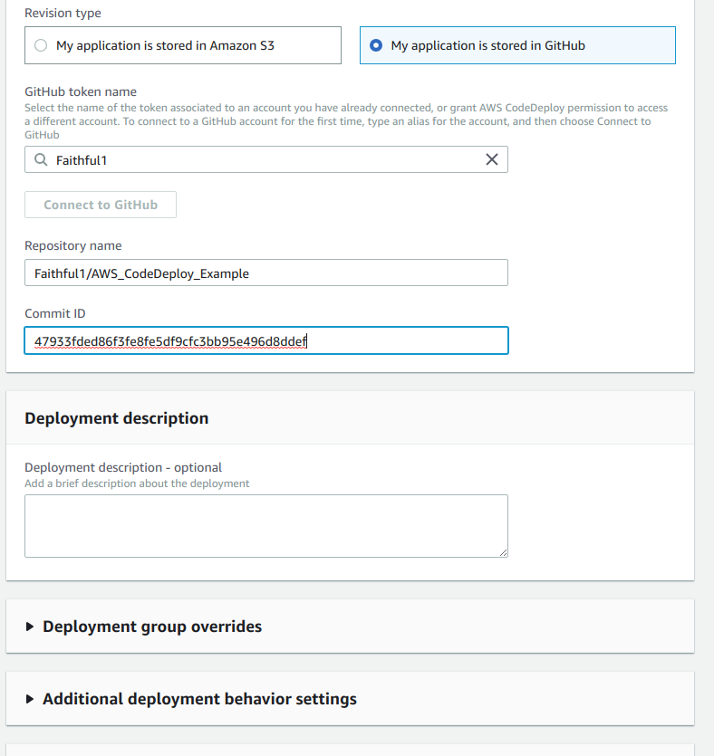Open the Deployment group overrides section title
Viewport: 714px width, 756px height.
click(152, 627)
